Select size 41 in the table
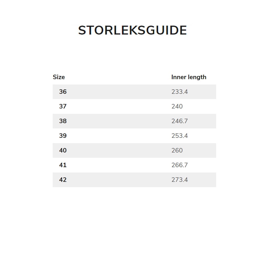 click(63, 165)
